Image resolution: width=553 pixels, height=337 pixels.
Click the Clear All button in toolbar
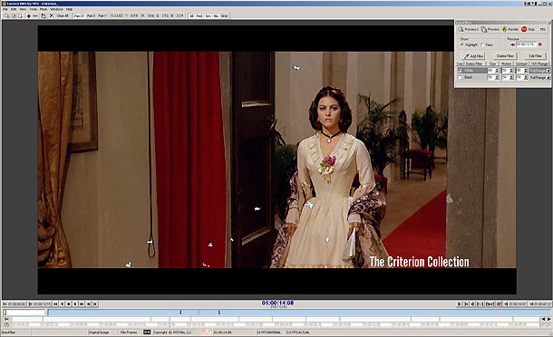point(63,16)
